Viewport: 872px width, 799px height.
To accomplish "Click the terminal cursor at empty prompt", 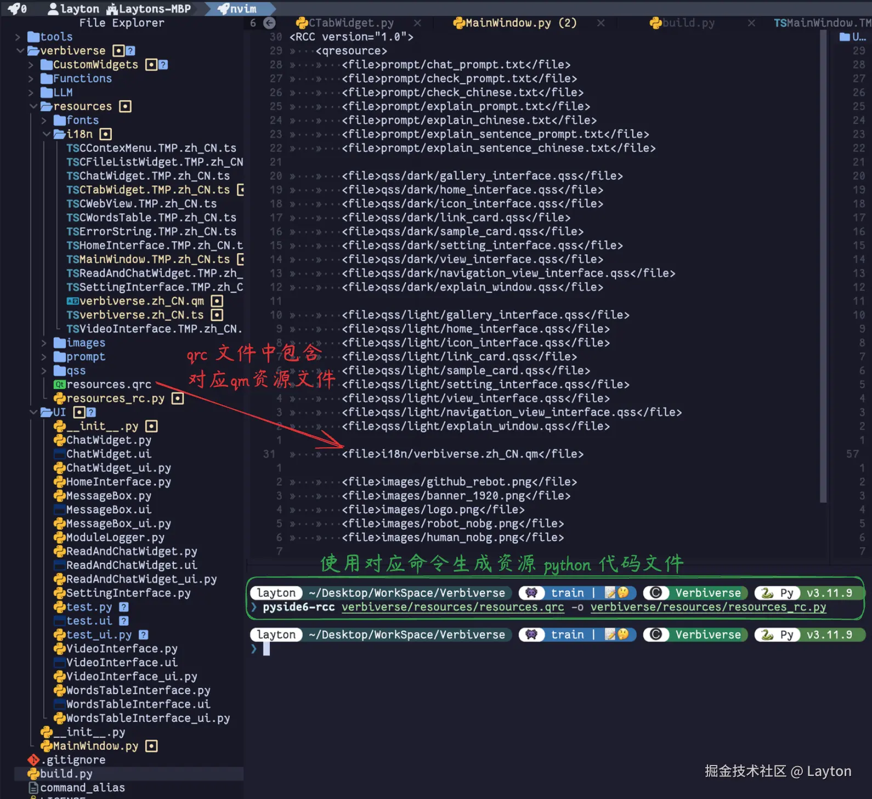I will click(267, 649).
